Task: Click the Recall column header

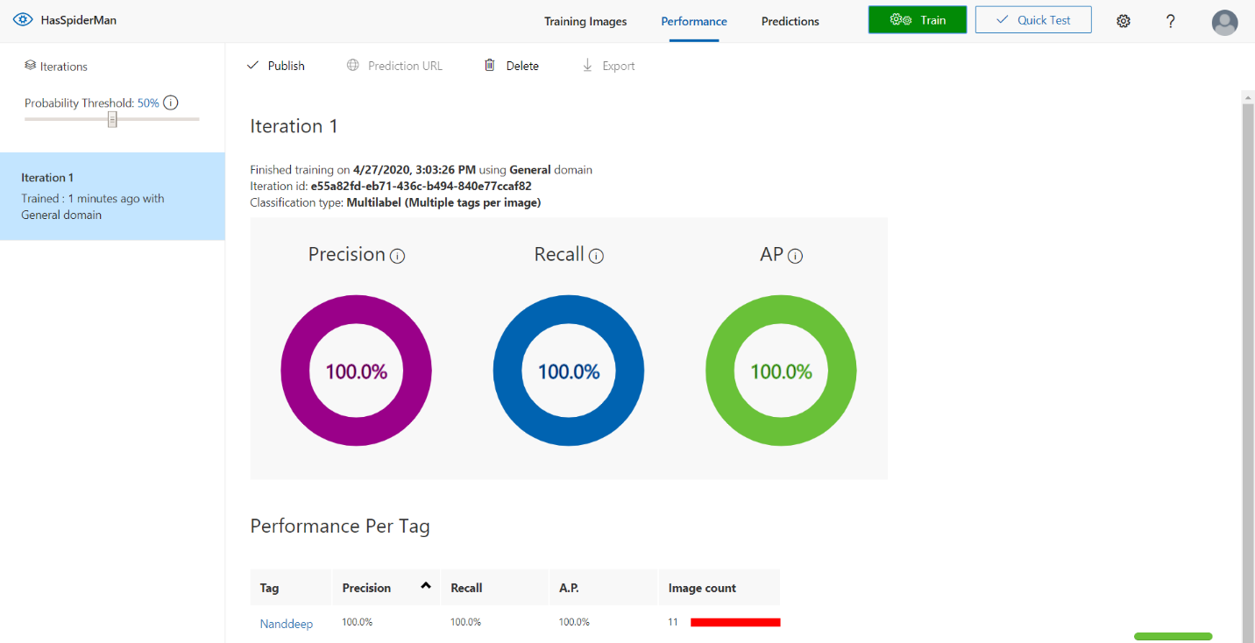Action: point(466,588)
